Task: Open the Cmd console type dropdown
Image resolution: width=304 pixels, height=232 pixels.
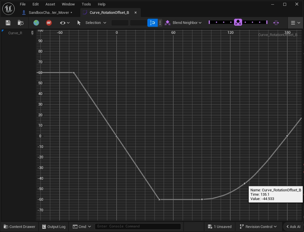Action: 82,227
